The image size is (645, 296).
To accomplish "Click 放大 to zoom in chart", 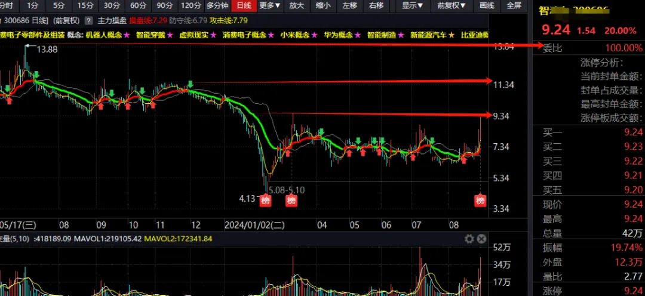I will (297, 5).
